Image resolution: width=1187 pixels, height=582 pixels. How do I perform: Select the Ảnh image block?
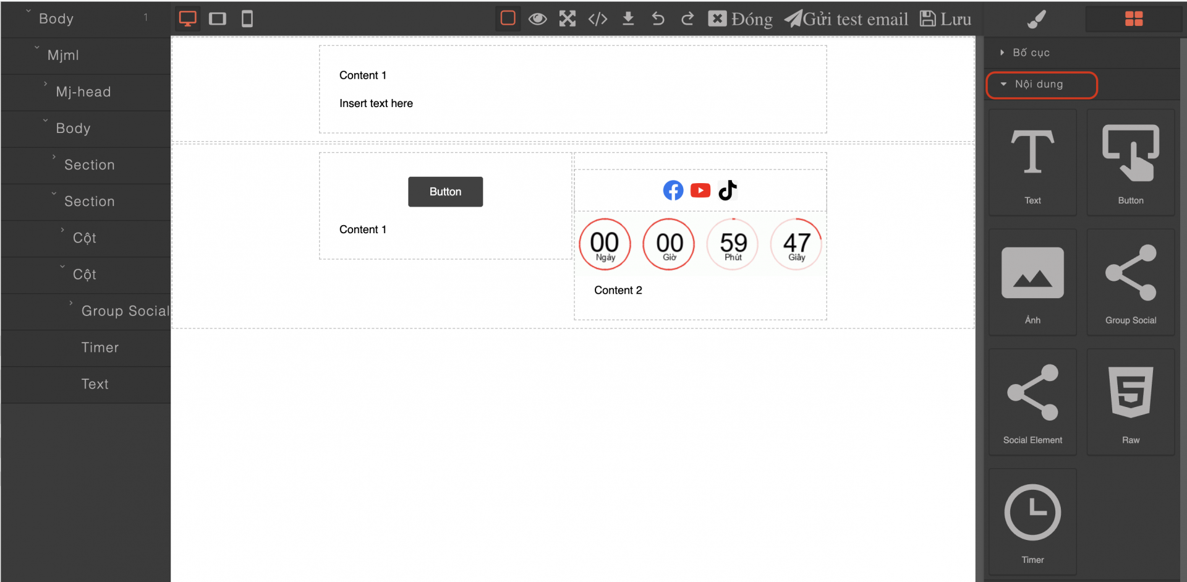[1032, 283]
